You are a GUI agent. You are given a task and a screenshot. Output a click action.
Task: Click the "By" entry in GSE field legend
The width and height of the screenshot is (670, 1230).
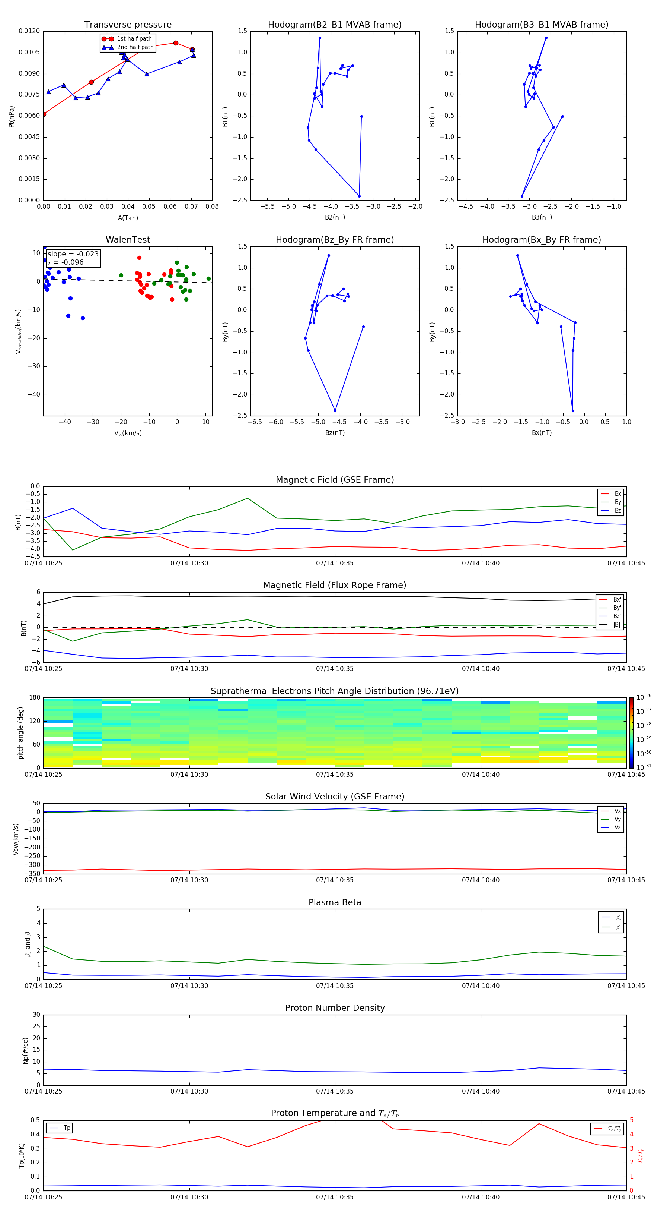(611, 502)
